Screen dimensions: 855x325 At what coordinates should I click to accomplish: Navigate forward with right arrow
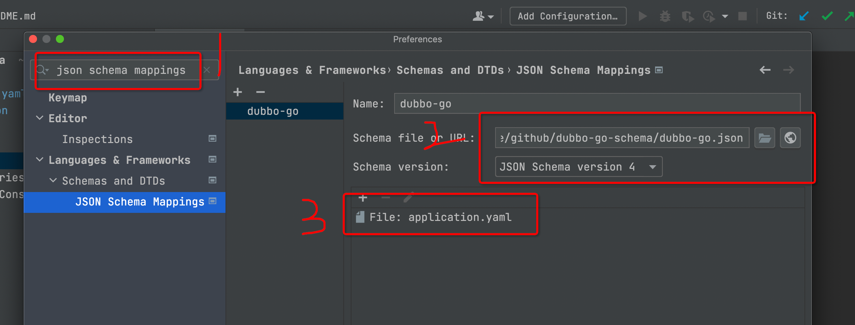[x=788, y=70]
